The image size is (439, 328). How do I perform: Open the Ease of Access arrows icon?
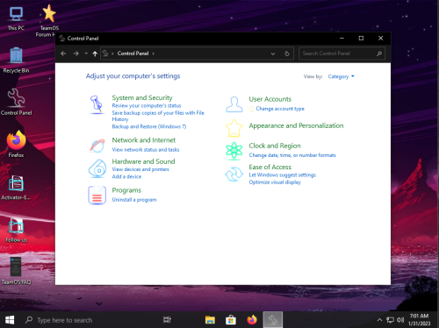[234, 174]
